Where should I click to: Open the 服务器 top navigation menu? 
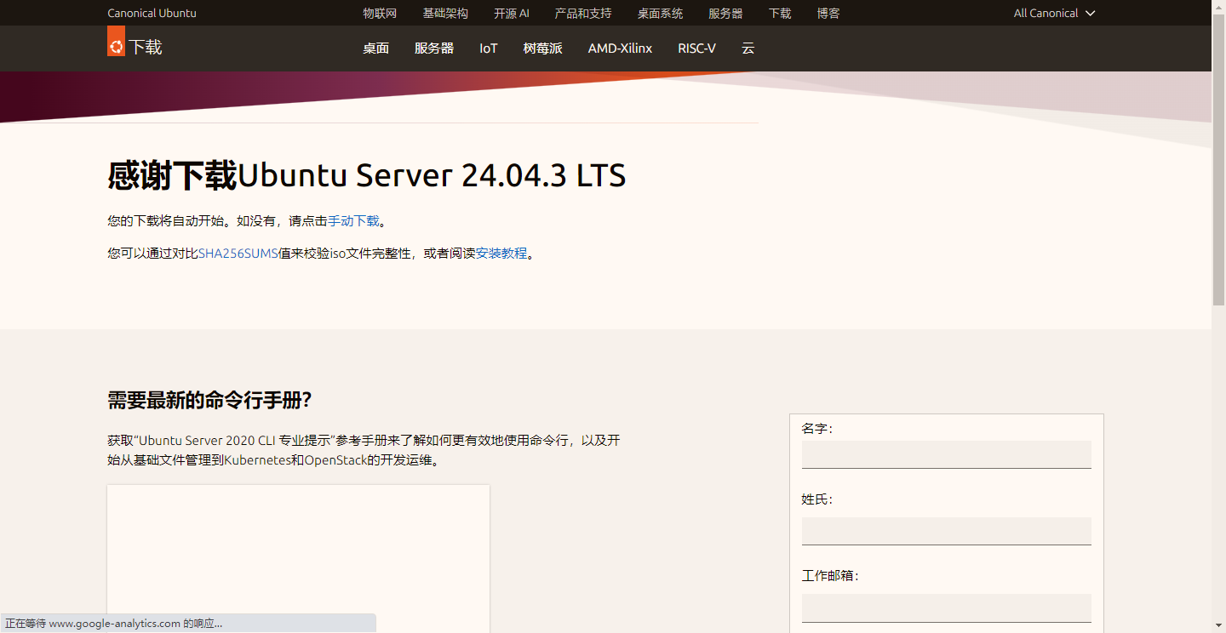(725, 13)
